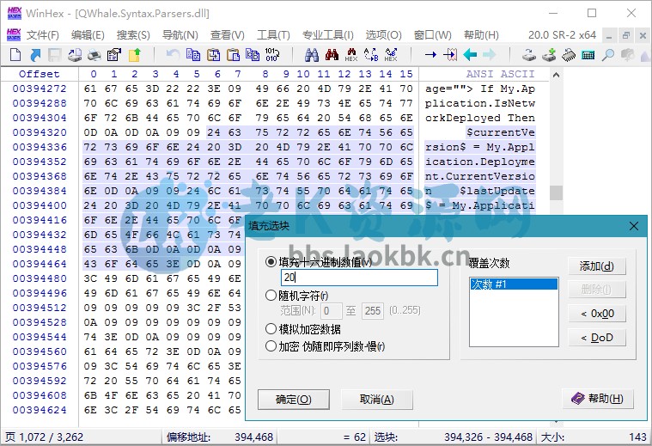Viewport: 652px width, 446px height.
Task: Open the 文件(F) menu
Action: point(43,35)
